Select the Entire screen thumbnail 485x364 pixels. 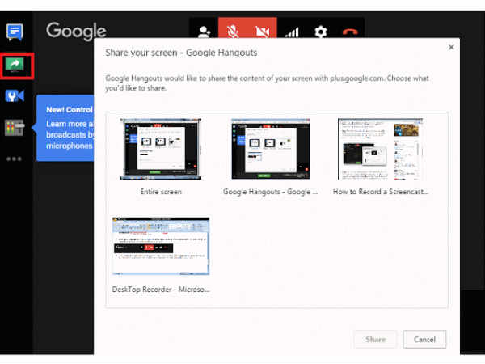(160, 150)
